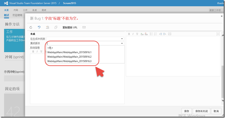The image size is (225, 118).
Task: Insert numbered list in the right editor
Action: click(x=155, y=34)
